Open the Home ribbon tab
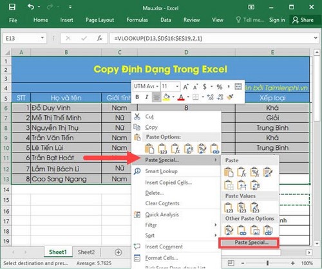This screenshot has height=269, width=322. [x=41, y=20]
